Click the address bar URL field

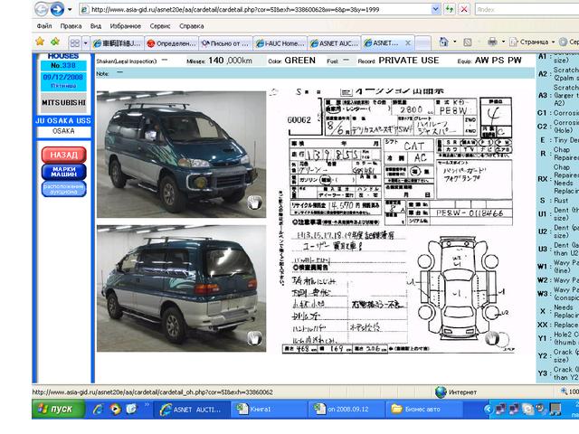click(255, 10)
